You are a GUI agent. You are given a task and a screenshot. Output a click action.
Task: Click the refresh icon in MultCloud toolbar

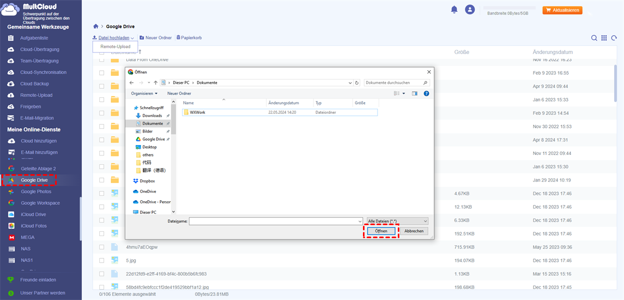click(614, 38)
